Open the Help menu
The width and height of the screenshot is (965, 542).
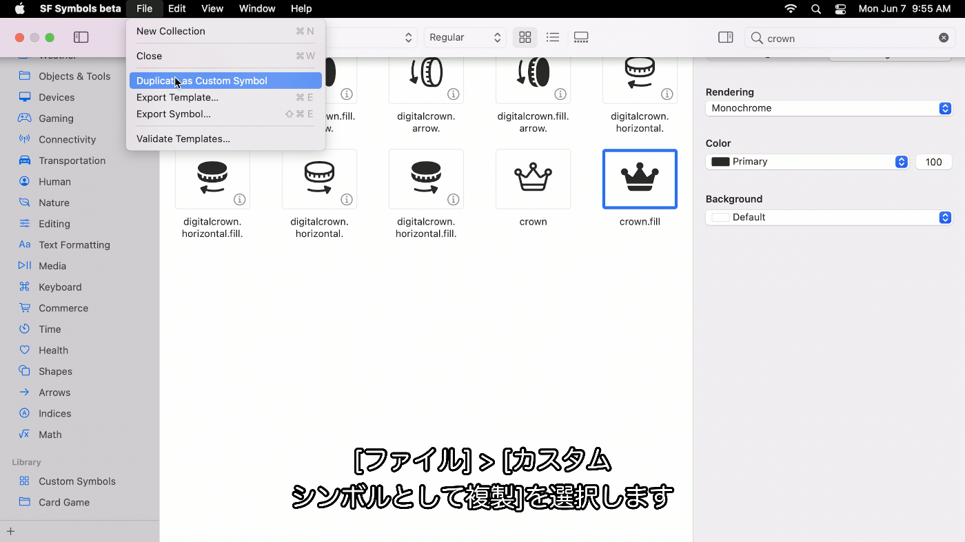click(x=301, y=8)
